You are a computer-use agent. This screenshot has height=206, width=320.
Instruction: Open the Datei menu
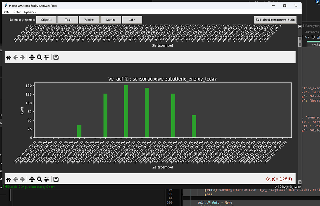pos(7,12)
